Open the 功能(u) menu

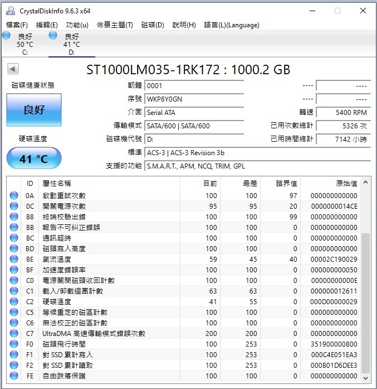click(77, 25)
